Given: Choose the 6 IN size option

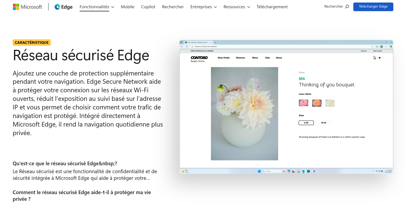Looking at the screenshot, I should [x=306, y=123].
